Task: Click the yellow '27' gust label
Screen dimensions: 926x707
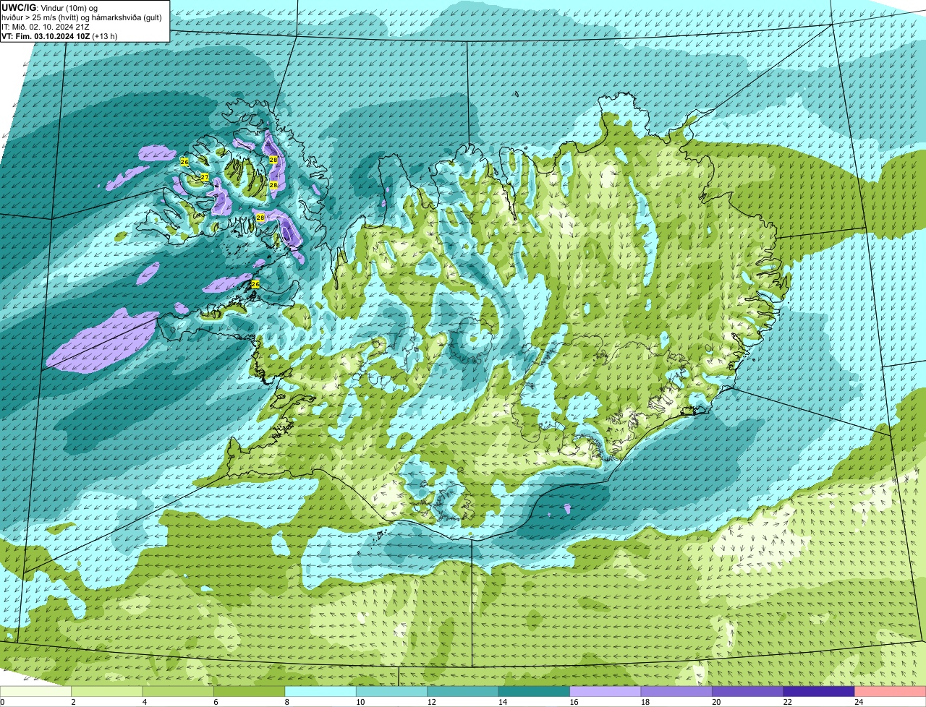Action: click(205, 178)
